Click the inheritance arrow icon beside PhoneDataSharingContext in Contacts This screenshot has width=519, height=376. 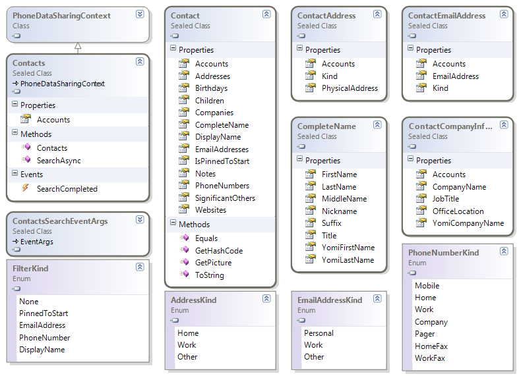[15, 84]
